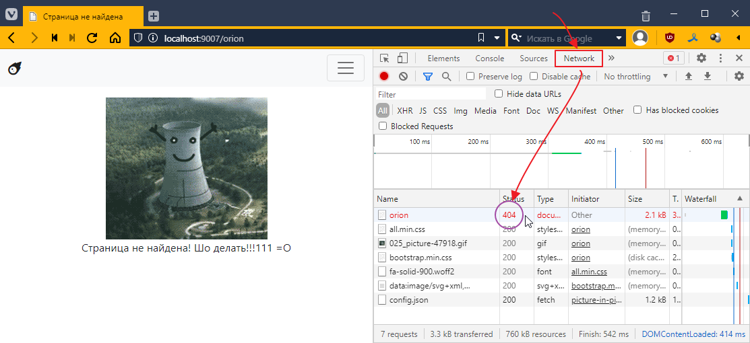750x343 pixels.
Task: Toggle Hide data URLs checkbox
Action: pos(499,94)
